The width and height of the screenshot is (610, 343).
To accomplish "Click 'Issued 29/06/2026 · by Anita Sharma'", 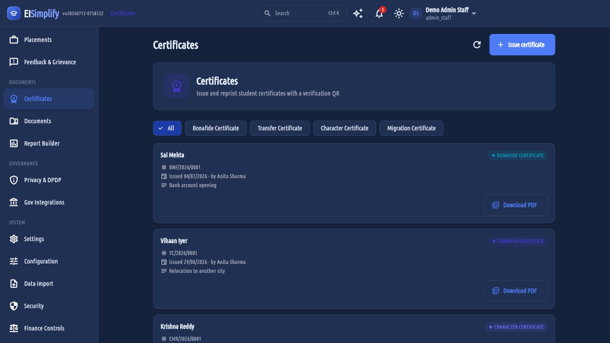I will (x=207, y=262).
